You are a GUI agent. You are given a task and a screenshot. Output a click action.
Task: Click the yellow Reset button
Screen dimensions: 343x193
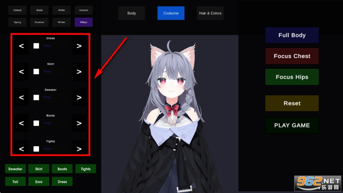292,103
